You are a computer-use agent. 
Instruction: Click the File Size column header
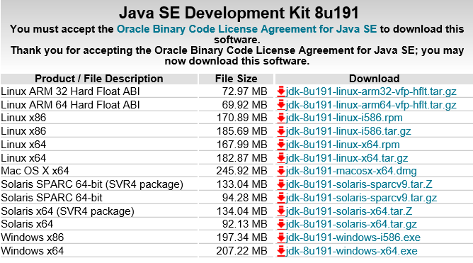[x=236, y=79]
